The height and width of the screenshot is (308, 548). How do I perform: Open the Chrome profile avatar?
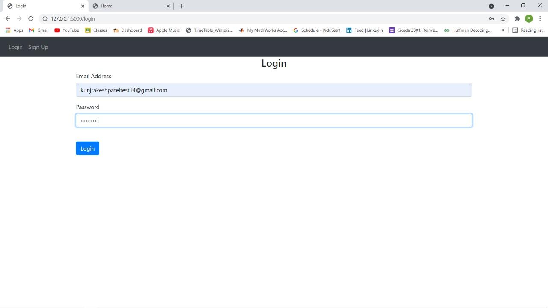coord(529,18)
